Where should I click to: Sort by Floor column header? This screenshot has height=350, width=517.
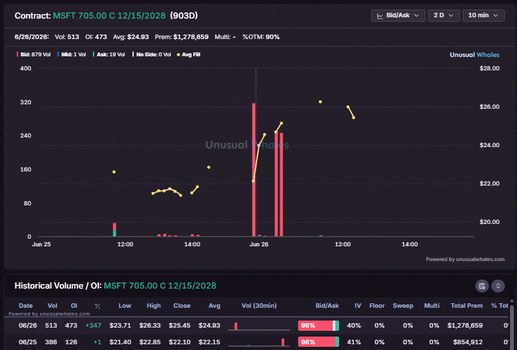pyautogui.click(x=377, y=306)
